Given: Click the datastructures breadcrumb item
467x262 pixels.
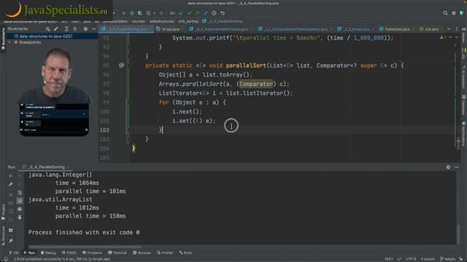Looking at the screenshot, I should pyautogui.click(x=161, y=21).
